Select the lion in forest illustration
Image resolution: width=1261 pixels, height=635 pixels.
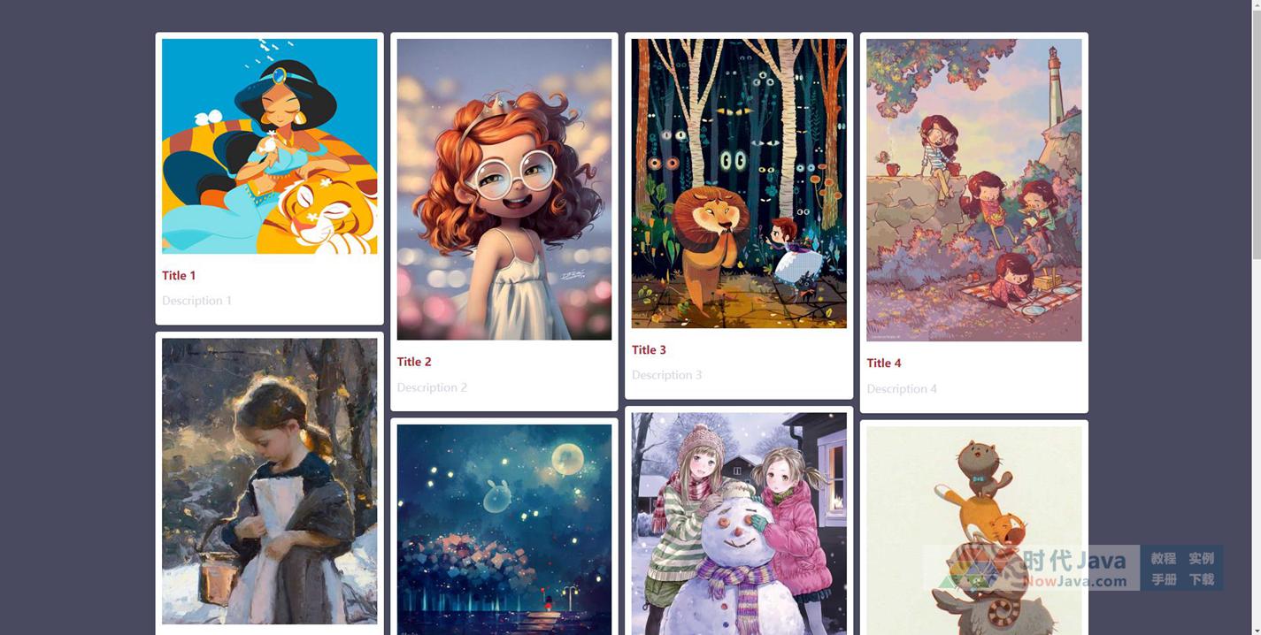pyautogui.click(x=739, y=183)
